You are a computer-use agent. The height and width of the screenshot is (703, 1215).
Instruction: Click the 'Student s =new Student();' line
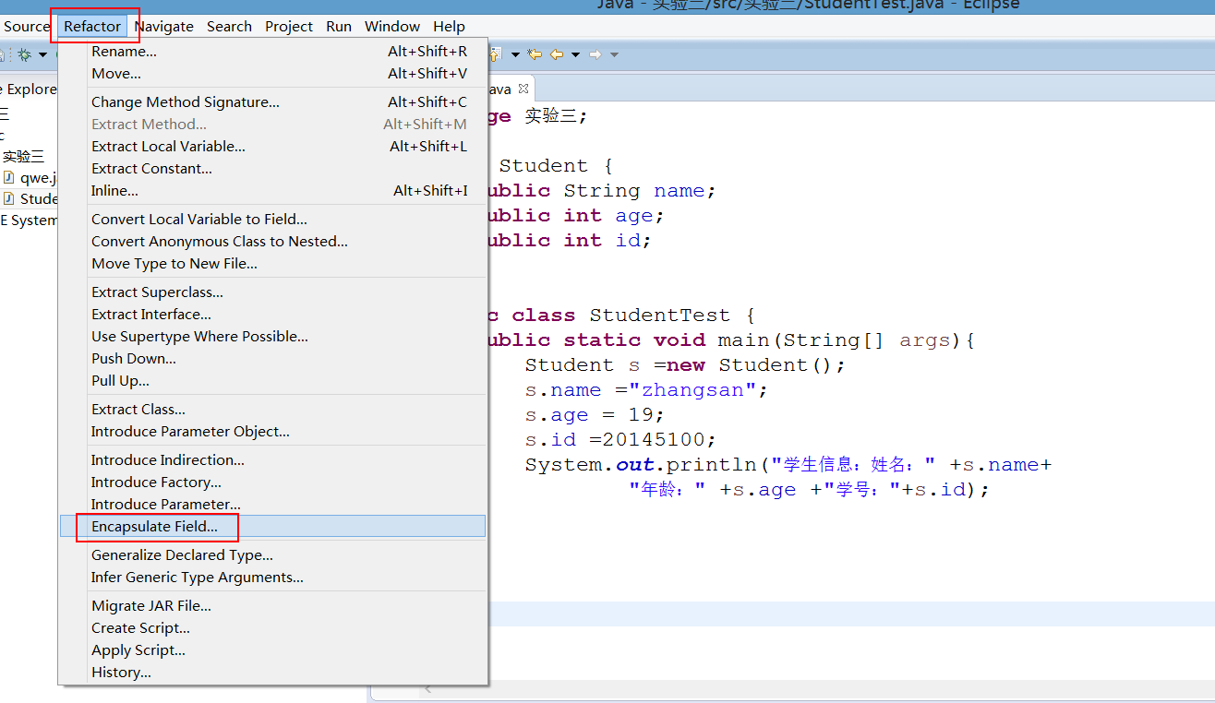point(685,365)
